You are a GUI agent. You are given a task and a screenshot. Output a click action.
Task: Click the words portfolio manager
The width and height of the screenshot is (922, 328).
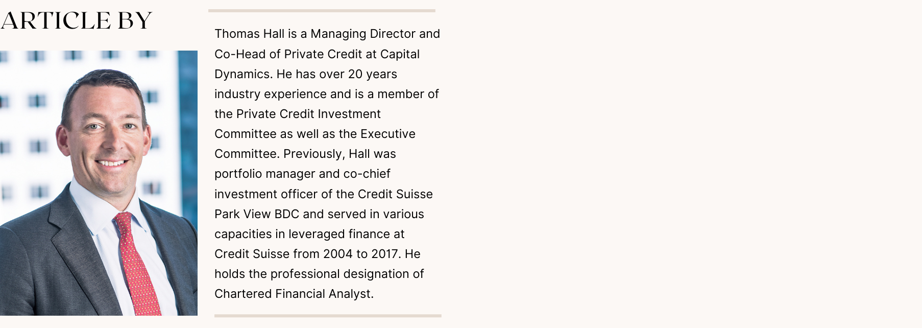click(x=265, y=174)
